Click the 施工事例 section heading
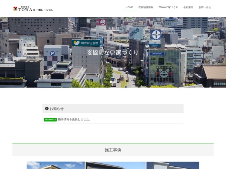 (x=113, y=150)
